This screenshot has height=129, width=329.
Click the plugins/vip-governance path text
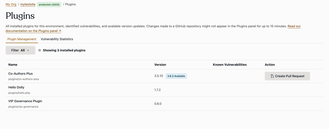pos(23,107)
